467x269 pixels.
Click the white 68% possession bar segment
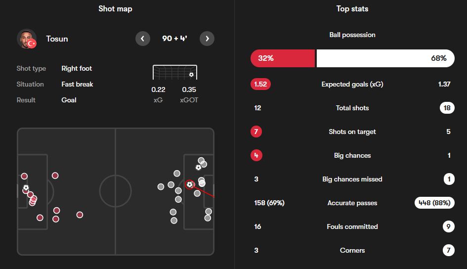[x=385, y=58]
